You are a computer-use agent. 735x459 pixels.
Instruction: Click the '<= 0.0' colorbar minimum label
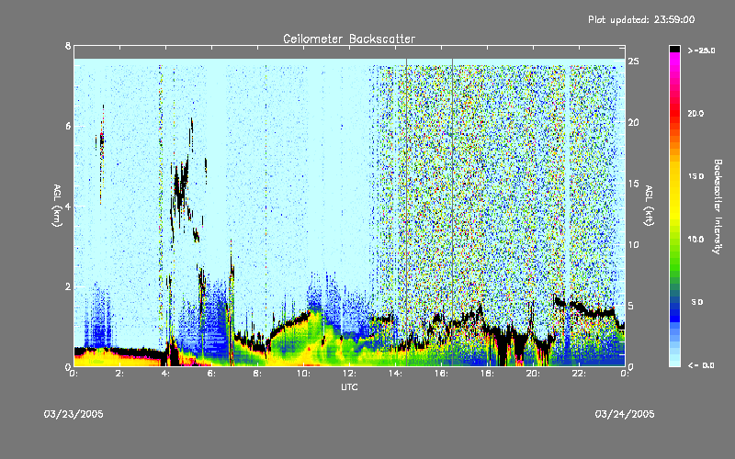click(x=701, y=365)
